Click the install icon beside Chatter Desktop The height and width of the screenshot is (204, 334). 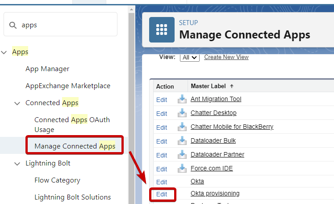tap(182, 113)
